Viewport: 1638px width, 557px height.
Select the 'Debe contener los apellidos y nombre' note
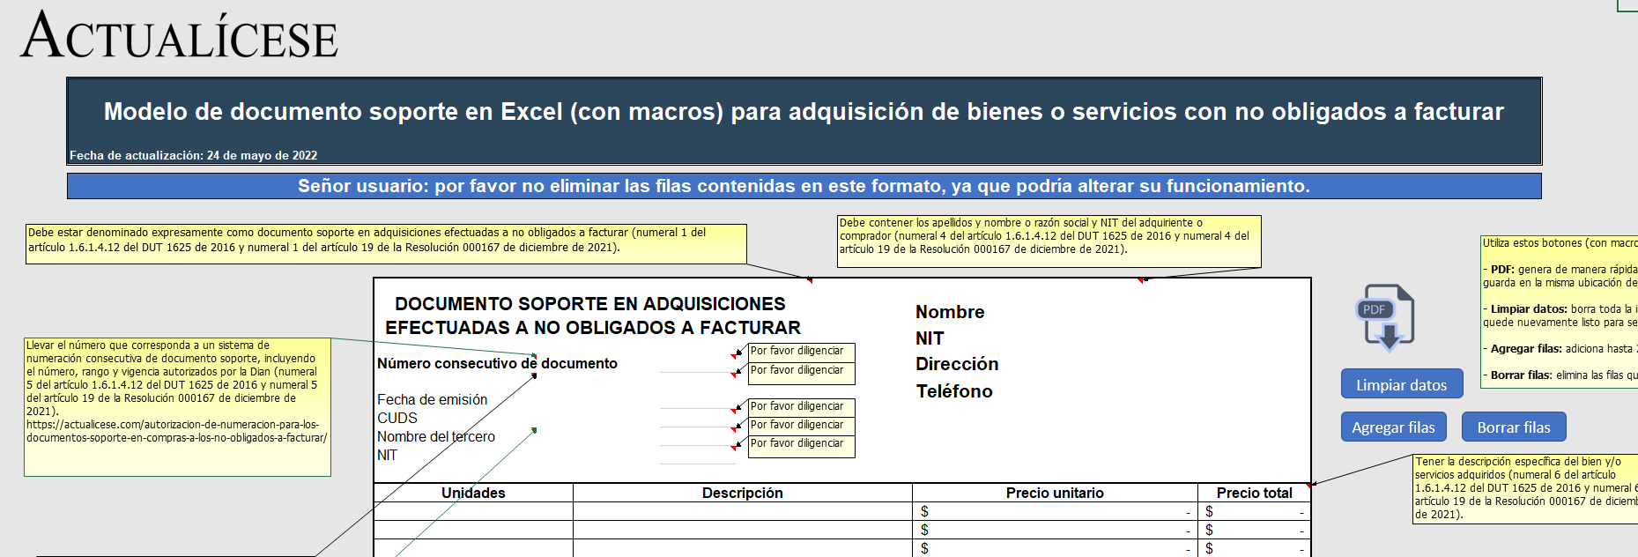point(1049,241)
